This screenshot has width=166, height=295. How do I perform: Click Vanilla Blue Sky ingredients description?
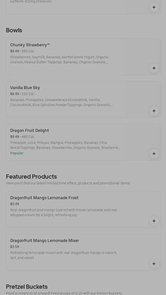tap(61, 103)
